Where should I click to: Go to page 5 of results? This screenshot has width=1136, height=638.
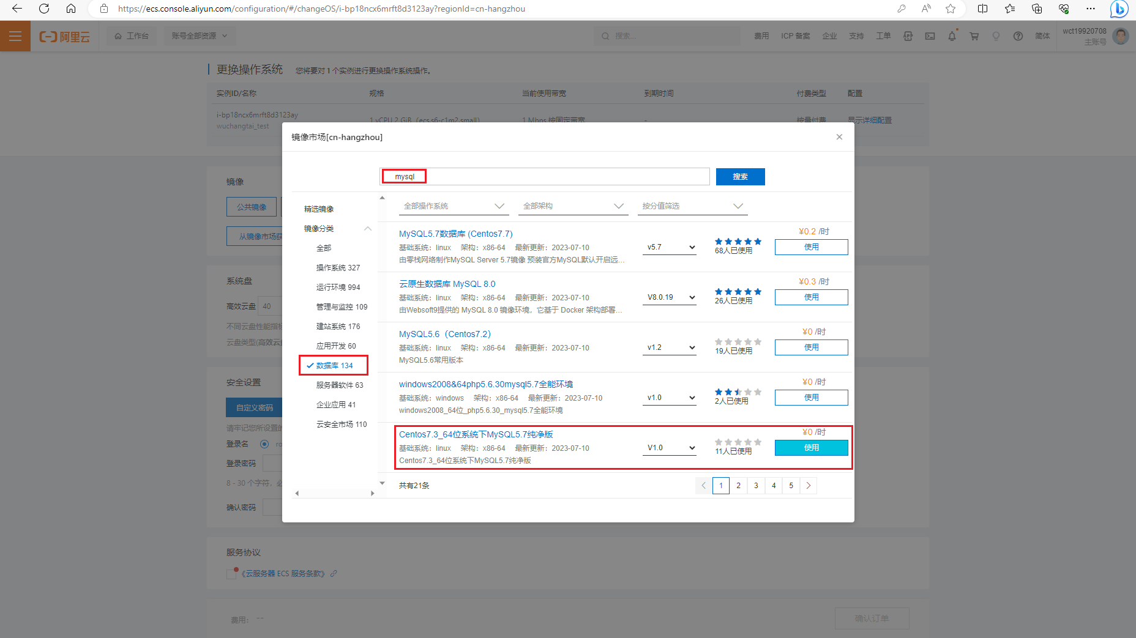click(791, 486)
